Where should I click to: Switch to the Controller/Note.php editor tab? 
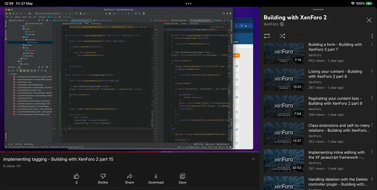click(81, 21)
